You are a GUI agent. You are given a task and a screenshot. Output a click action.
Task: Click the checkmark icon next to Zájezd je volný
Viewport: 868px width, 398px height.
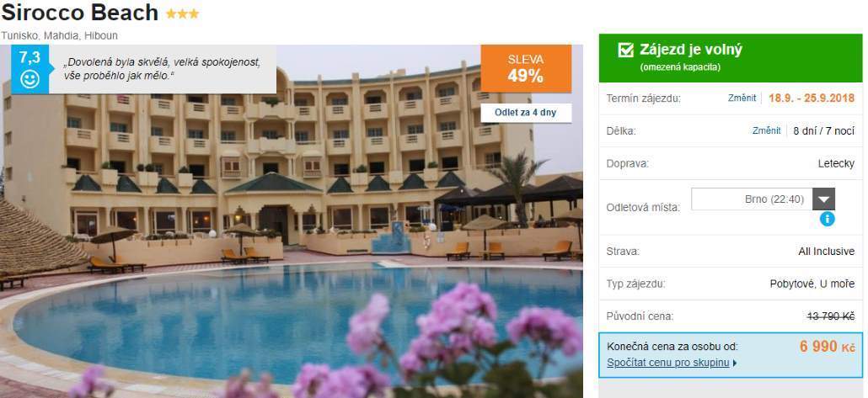coord(625,50)
